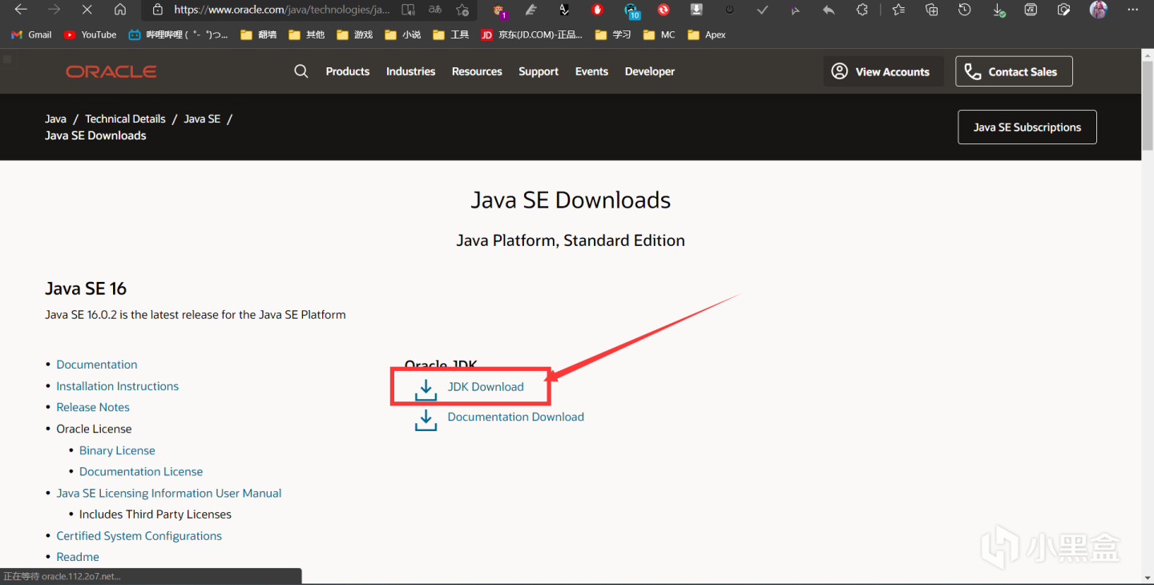Viewport: 1154px width, 585px height.
Task: Click the JDK Download link
Action: pos(485,387)
